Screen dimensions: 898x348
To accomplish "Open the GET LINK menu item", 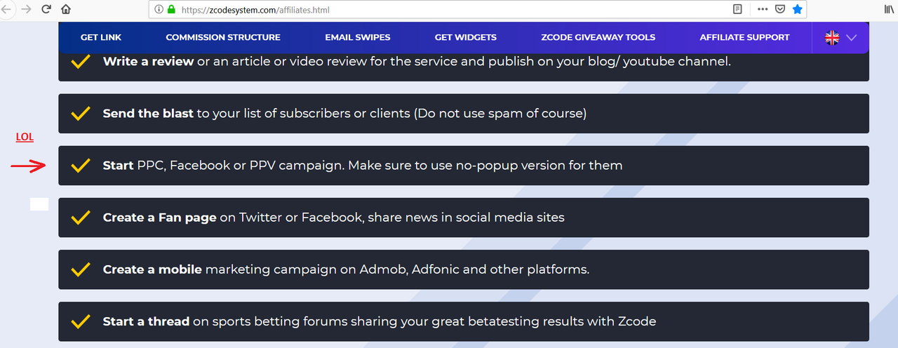I will 101,37.
